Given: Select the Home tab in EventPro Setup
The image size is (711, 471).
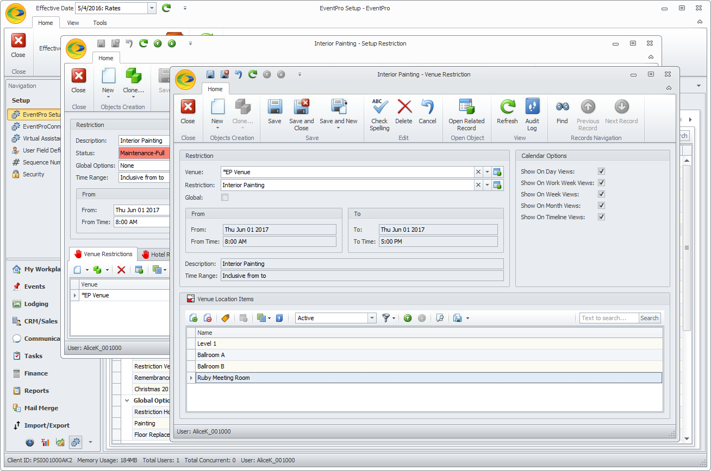Looking at the screenshot, I should click(x=46, y=23).
